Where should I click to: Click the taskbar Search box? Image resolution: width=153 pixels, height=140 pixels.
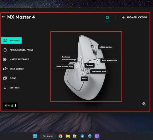click(48, 136)
